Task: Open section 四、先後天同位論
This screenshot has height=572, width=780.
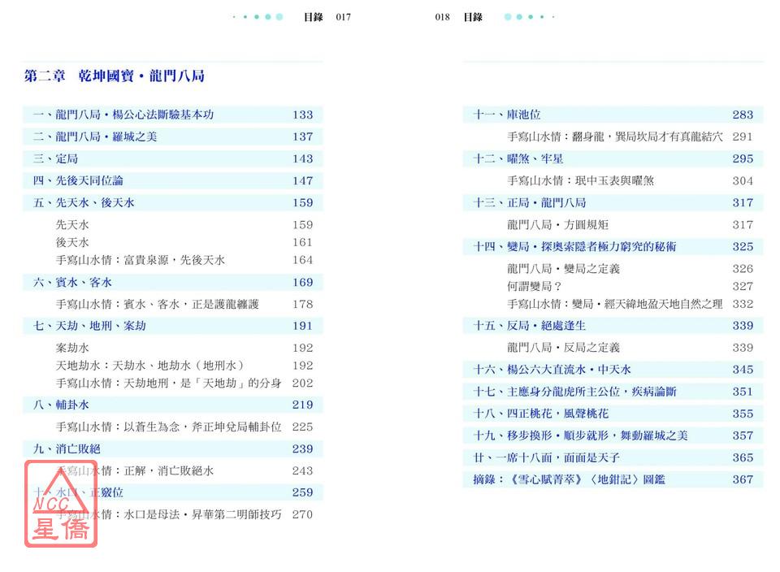Action: (x=78, y=180)
